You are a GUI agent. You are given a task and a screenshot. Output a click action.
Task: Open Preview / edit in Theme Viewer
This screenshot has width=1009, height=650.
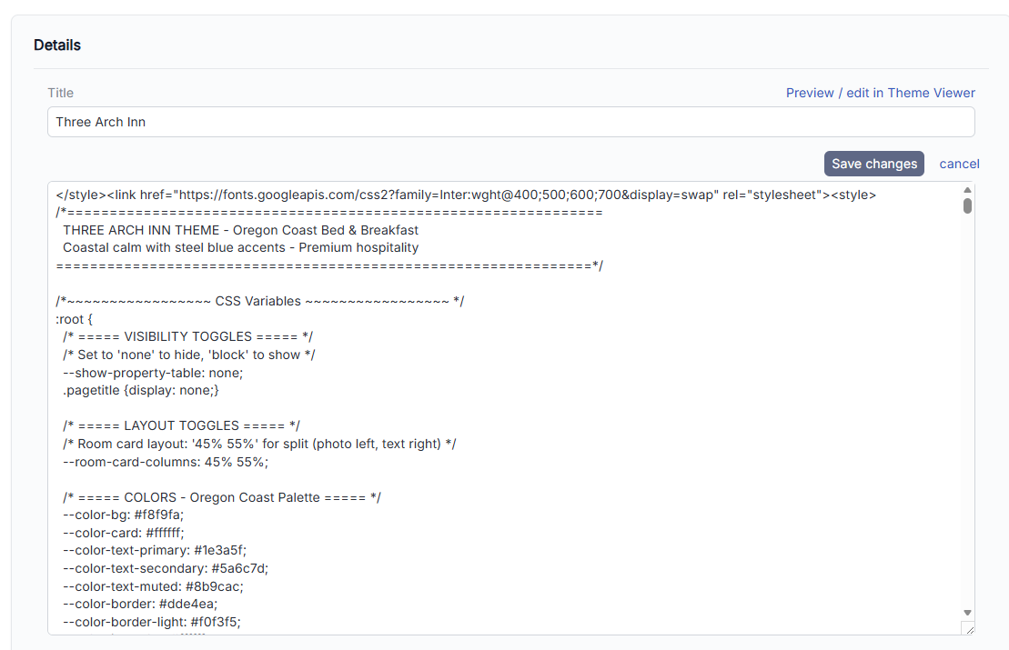coord(880,93)
